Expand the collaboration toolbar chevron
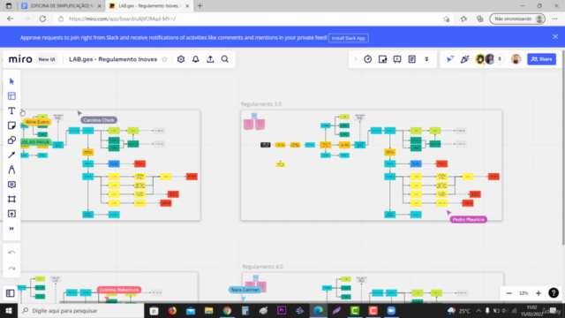Viewport: 565px width, 318px height. (x=356, y=59)
